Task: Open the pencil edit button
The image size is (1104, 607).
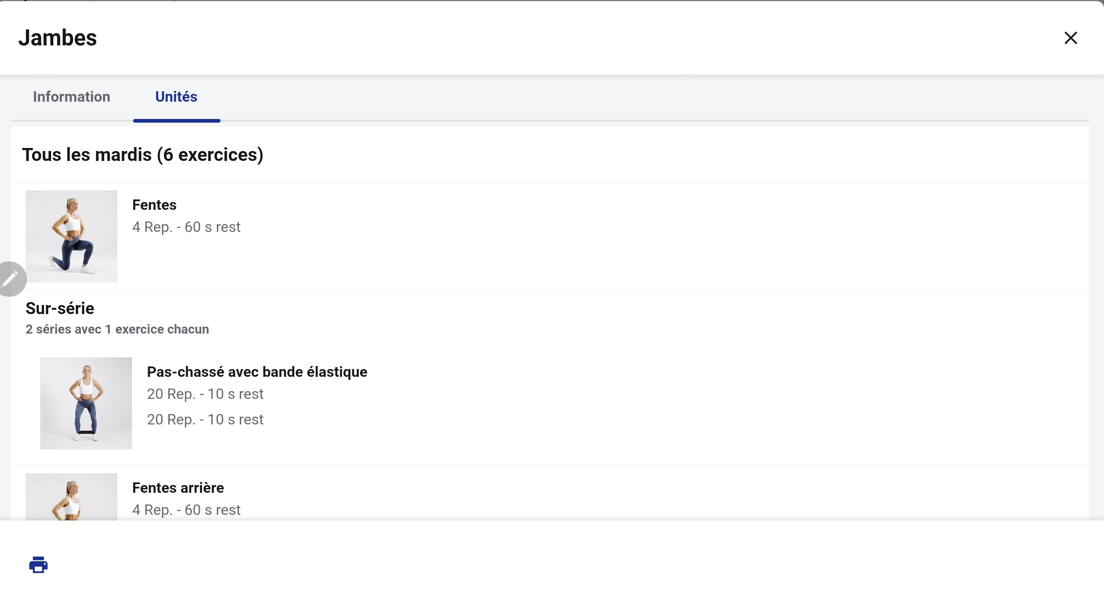Action: (x=10, y=279)
